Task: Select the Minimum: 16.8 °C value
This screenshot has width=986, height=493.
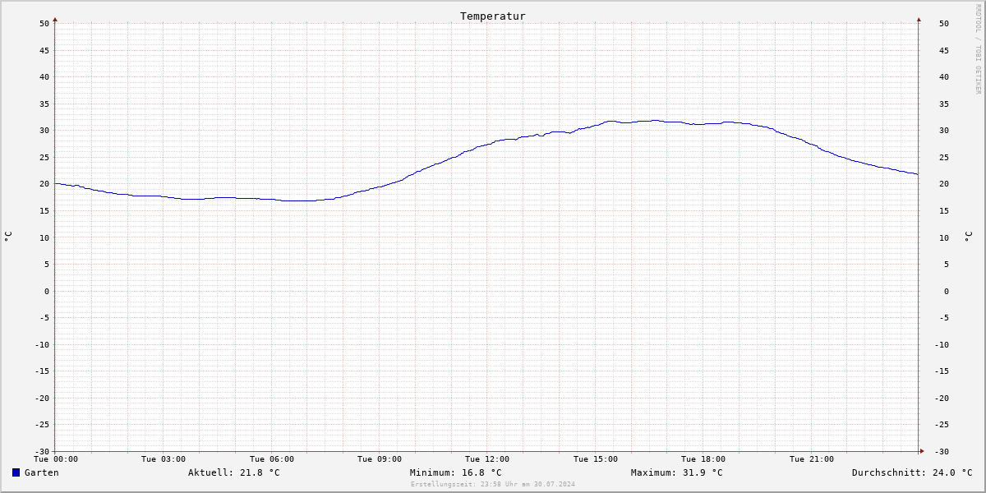Action: point(456,472)
